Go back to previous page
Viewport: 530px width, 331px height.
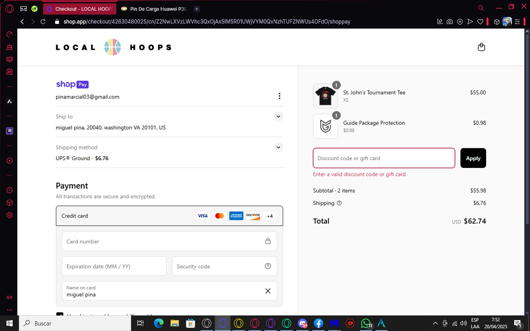pos(22,22)
